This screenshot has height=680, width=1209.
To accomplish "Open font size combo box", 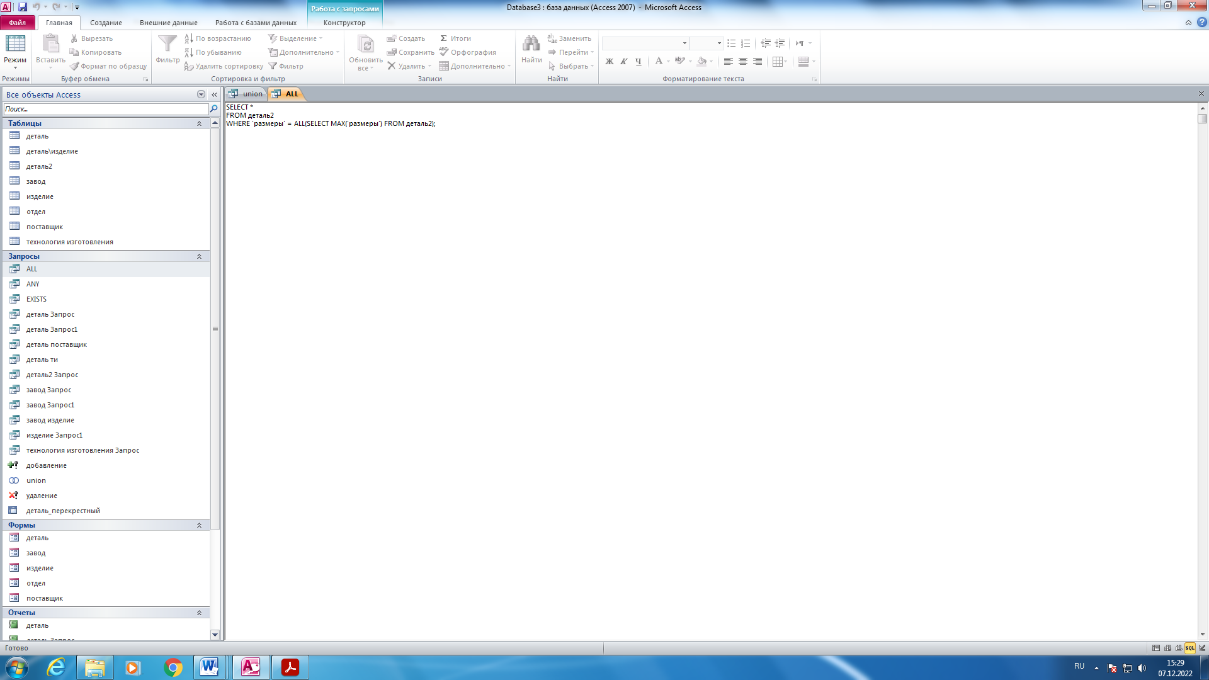I will (706, 43).
